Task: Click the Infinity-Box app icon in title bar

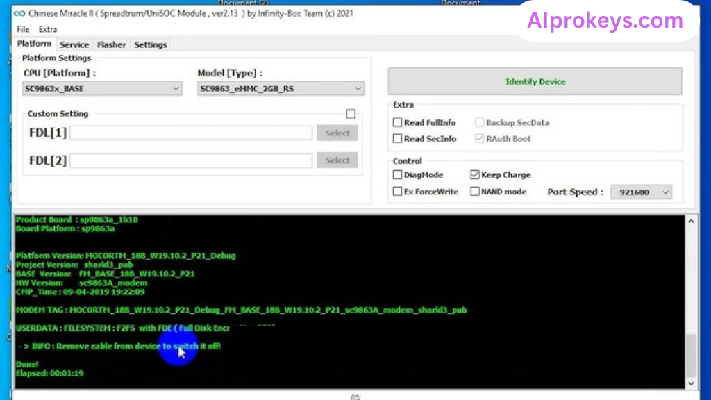Action: [x=19, y=14]
